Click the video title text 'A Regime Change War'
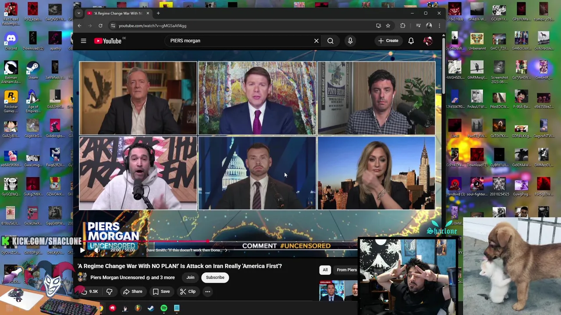 (x=180, y=266)
